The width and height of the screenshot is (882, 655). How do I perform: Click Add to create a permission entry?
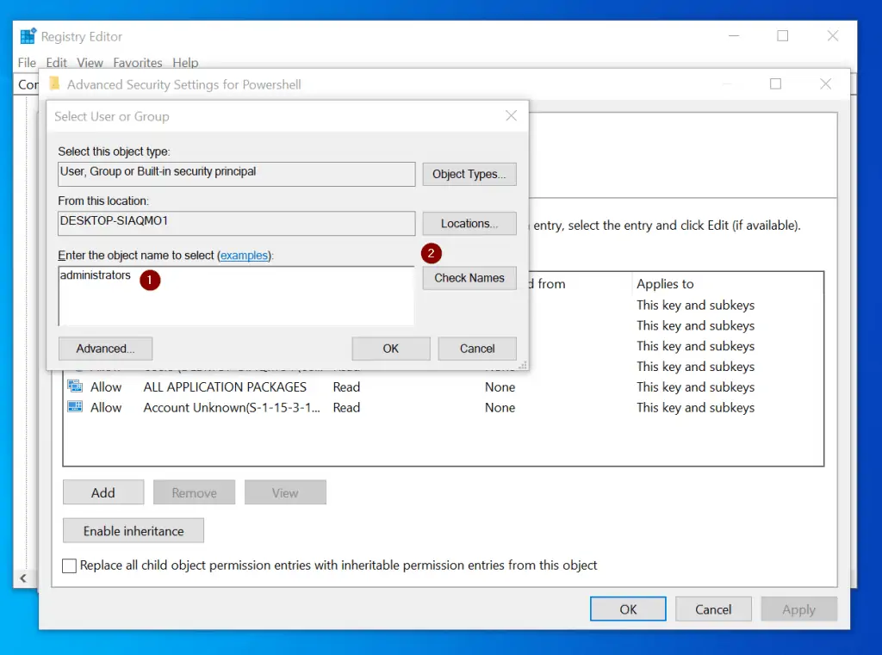tap(103, 492)
